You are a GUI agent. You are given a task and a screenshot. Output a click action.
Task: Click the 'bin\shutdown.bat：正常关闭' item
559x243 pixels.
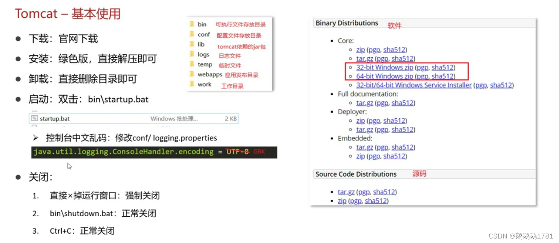pos(103,213)
